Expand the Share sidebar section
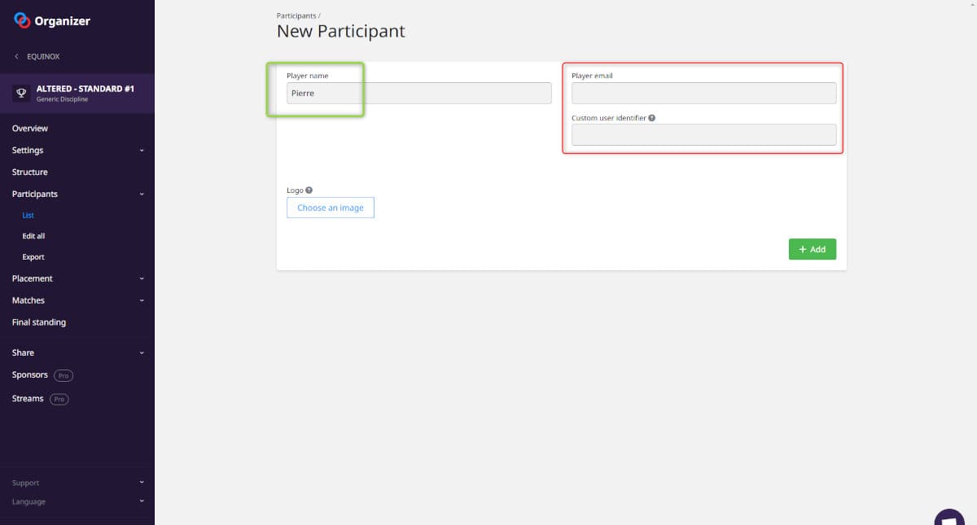The width and height of the screenshot is (977, 525). point(141,353)
